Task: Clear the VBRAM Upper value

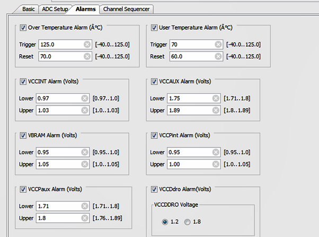Action: point(85,164)
